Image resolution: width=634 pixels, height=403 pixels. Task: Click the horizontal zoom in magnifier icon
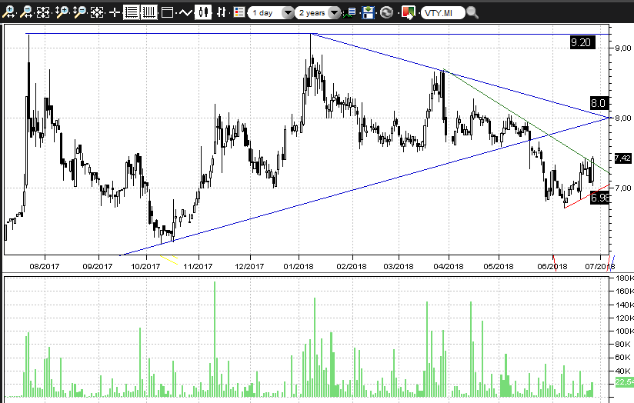point(8,12)
